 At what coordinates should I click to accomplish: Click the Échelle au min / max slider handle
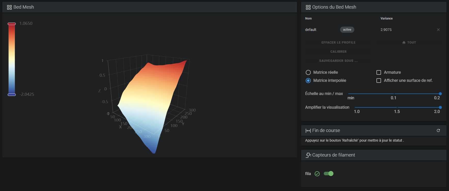click(440, 94)
